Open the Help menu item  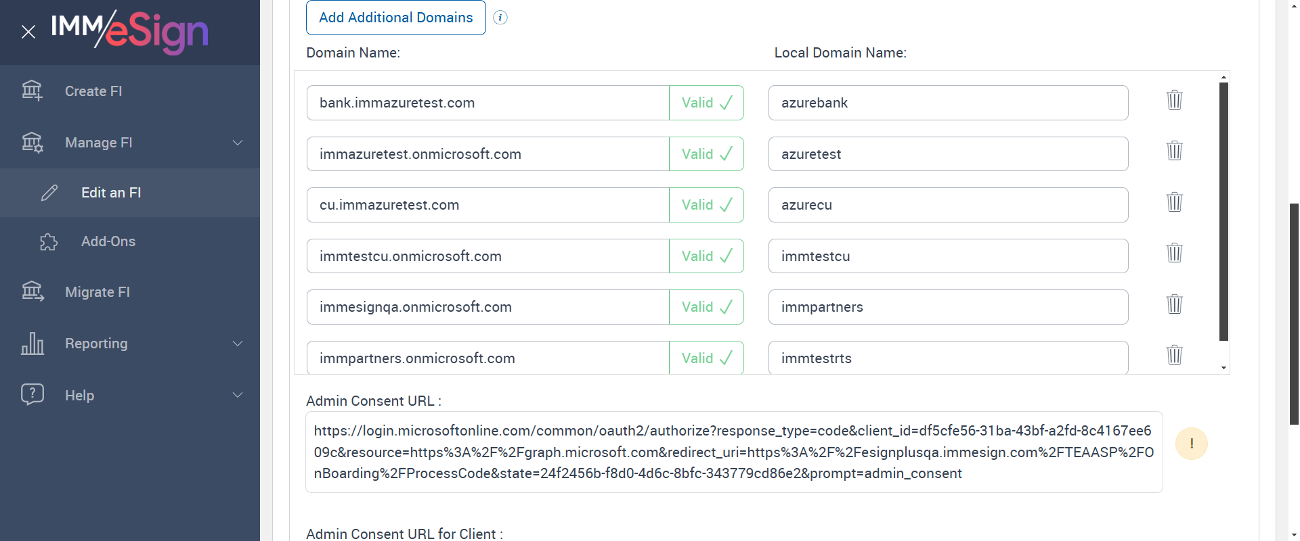click(x=130, y=395)
